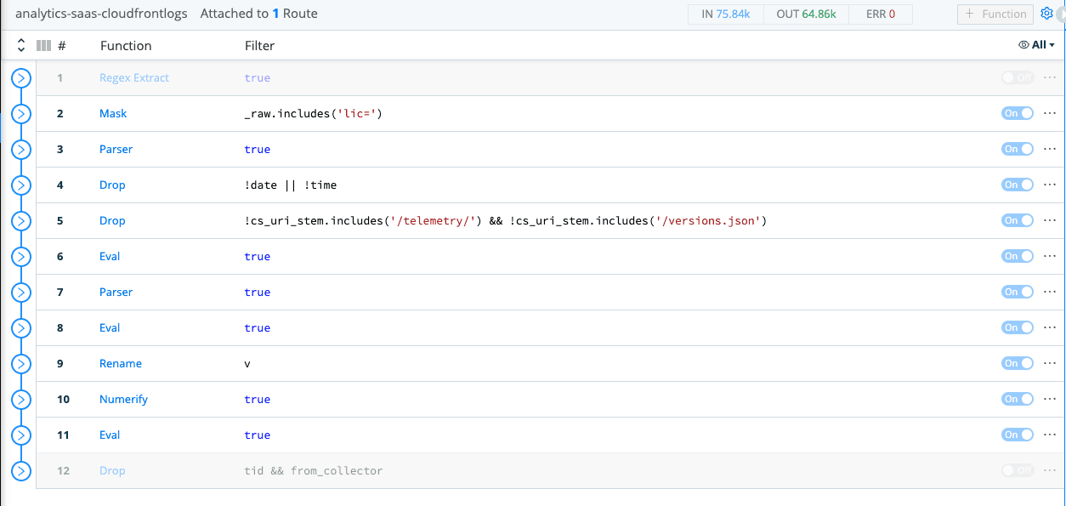Click three-dot menu on Numerify row
Viewport: 1066px width, 506px height.
1049,399
